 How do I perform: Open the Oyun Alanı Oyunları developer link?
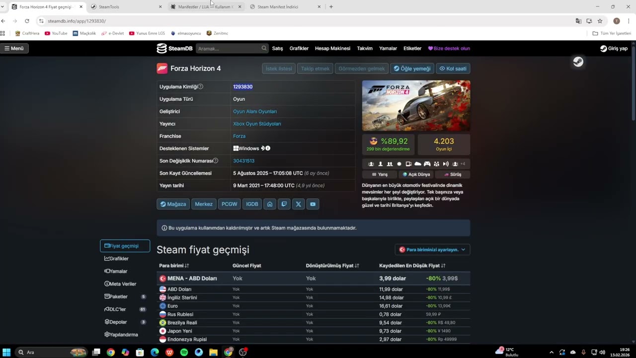tap(255, 111)
